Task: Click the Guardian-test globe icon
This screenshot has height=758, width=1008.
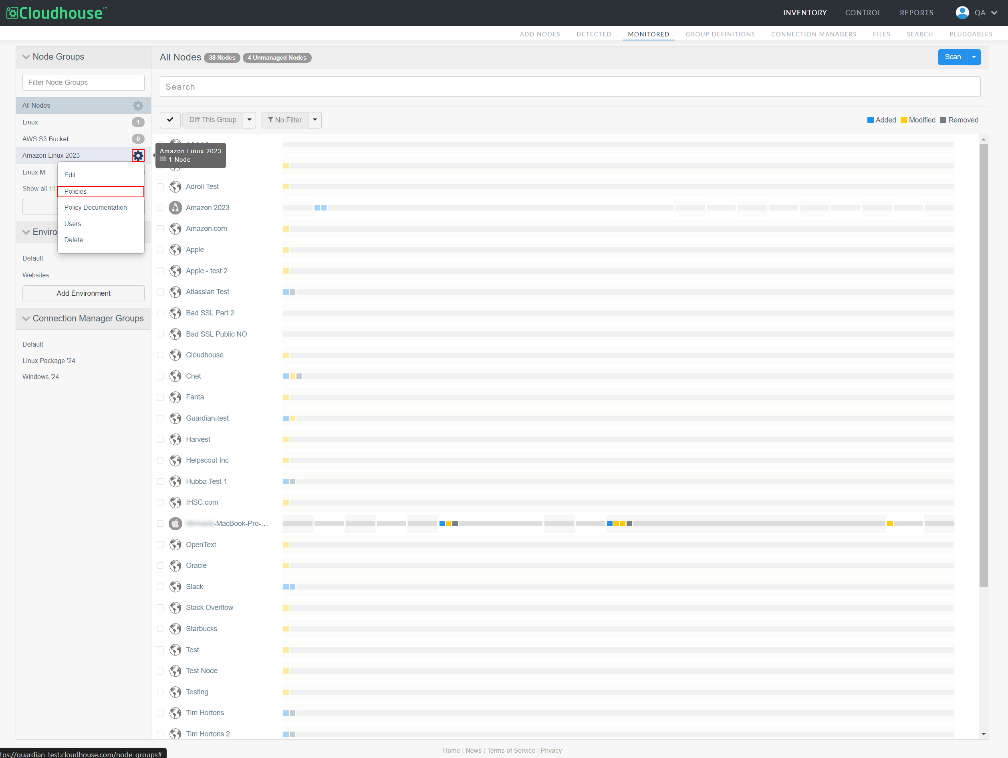Action: click(x=175, y=418)
